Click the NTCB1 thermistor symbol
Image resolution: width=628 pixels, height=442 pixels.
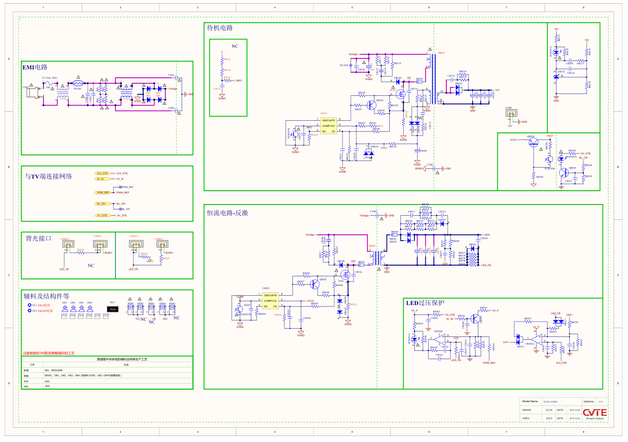pos(77,83)
